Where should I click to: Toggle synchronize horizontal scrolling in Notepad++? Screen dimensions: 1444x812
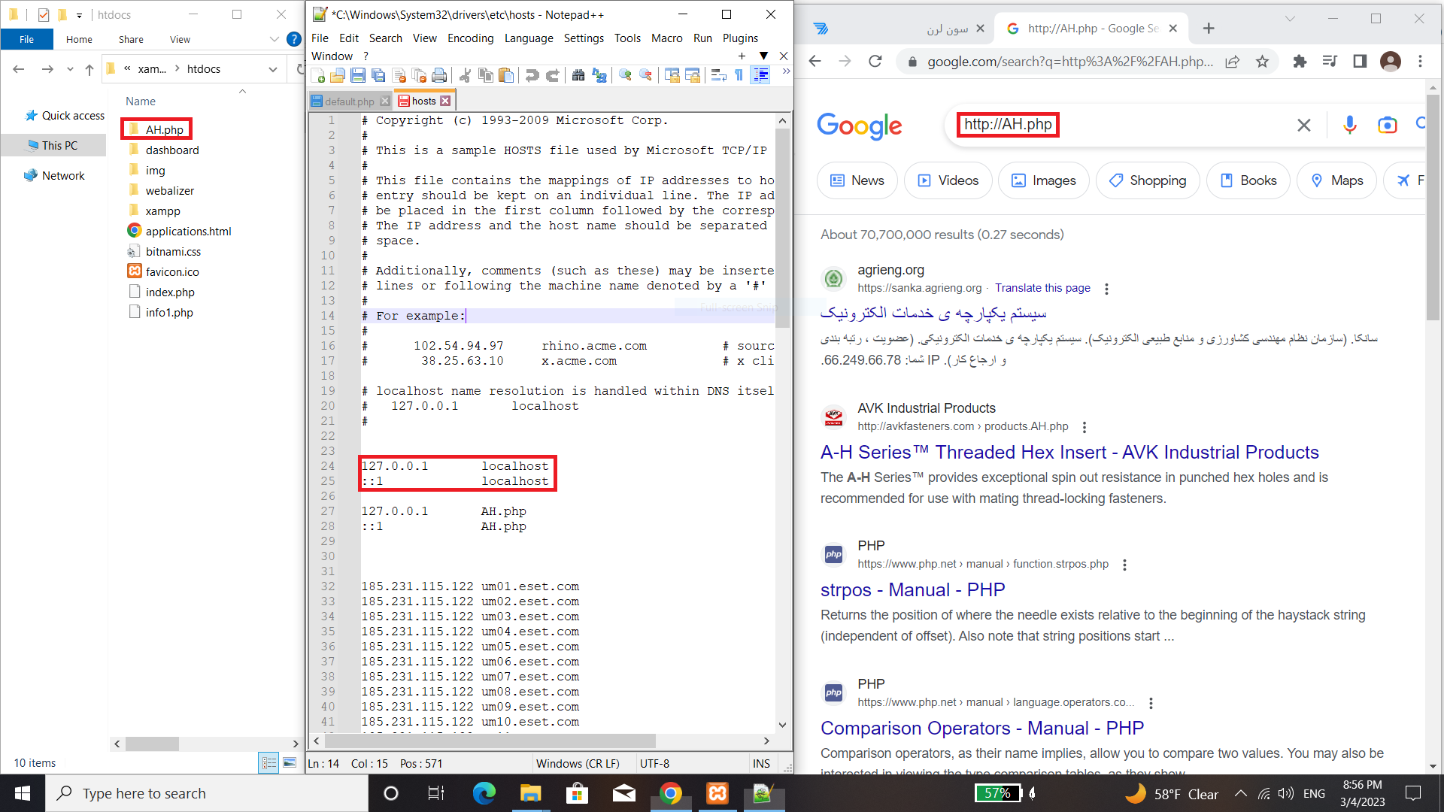692,75
